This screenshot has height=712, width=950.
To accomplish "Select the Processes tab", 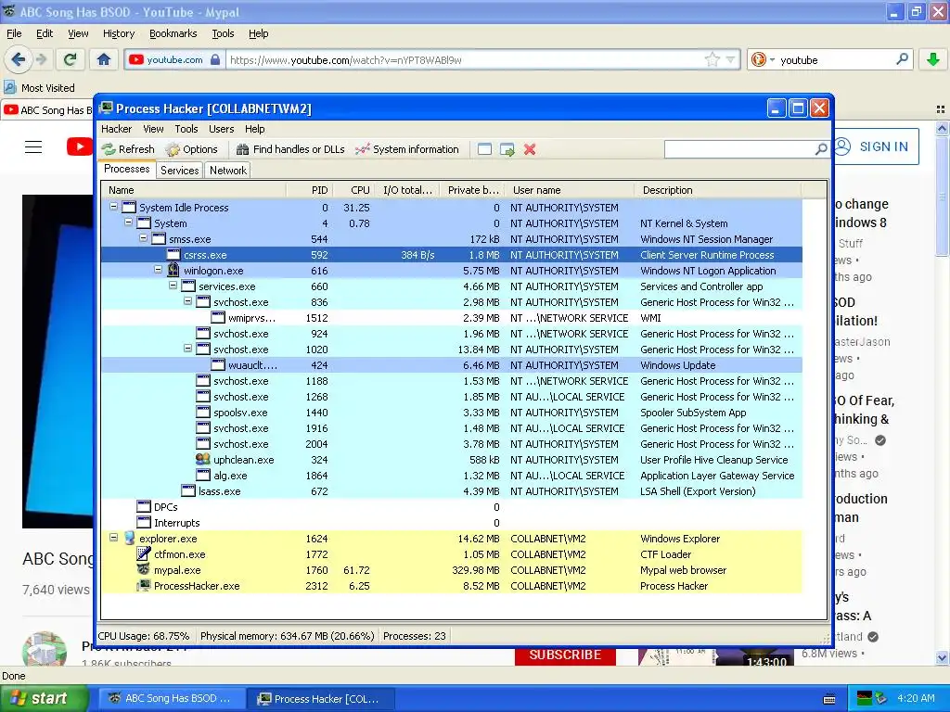I will pyautogui.click(x=126, y=169).
